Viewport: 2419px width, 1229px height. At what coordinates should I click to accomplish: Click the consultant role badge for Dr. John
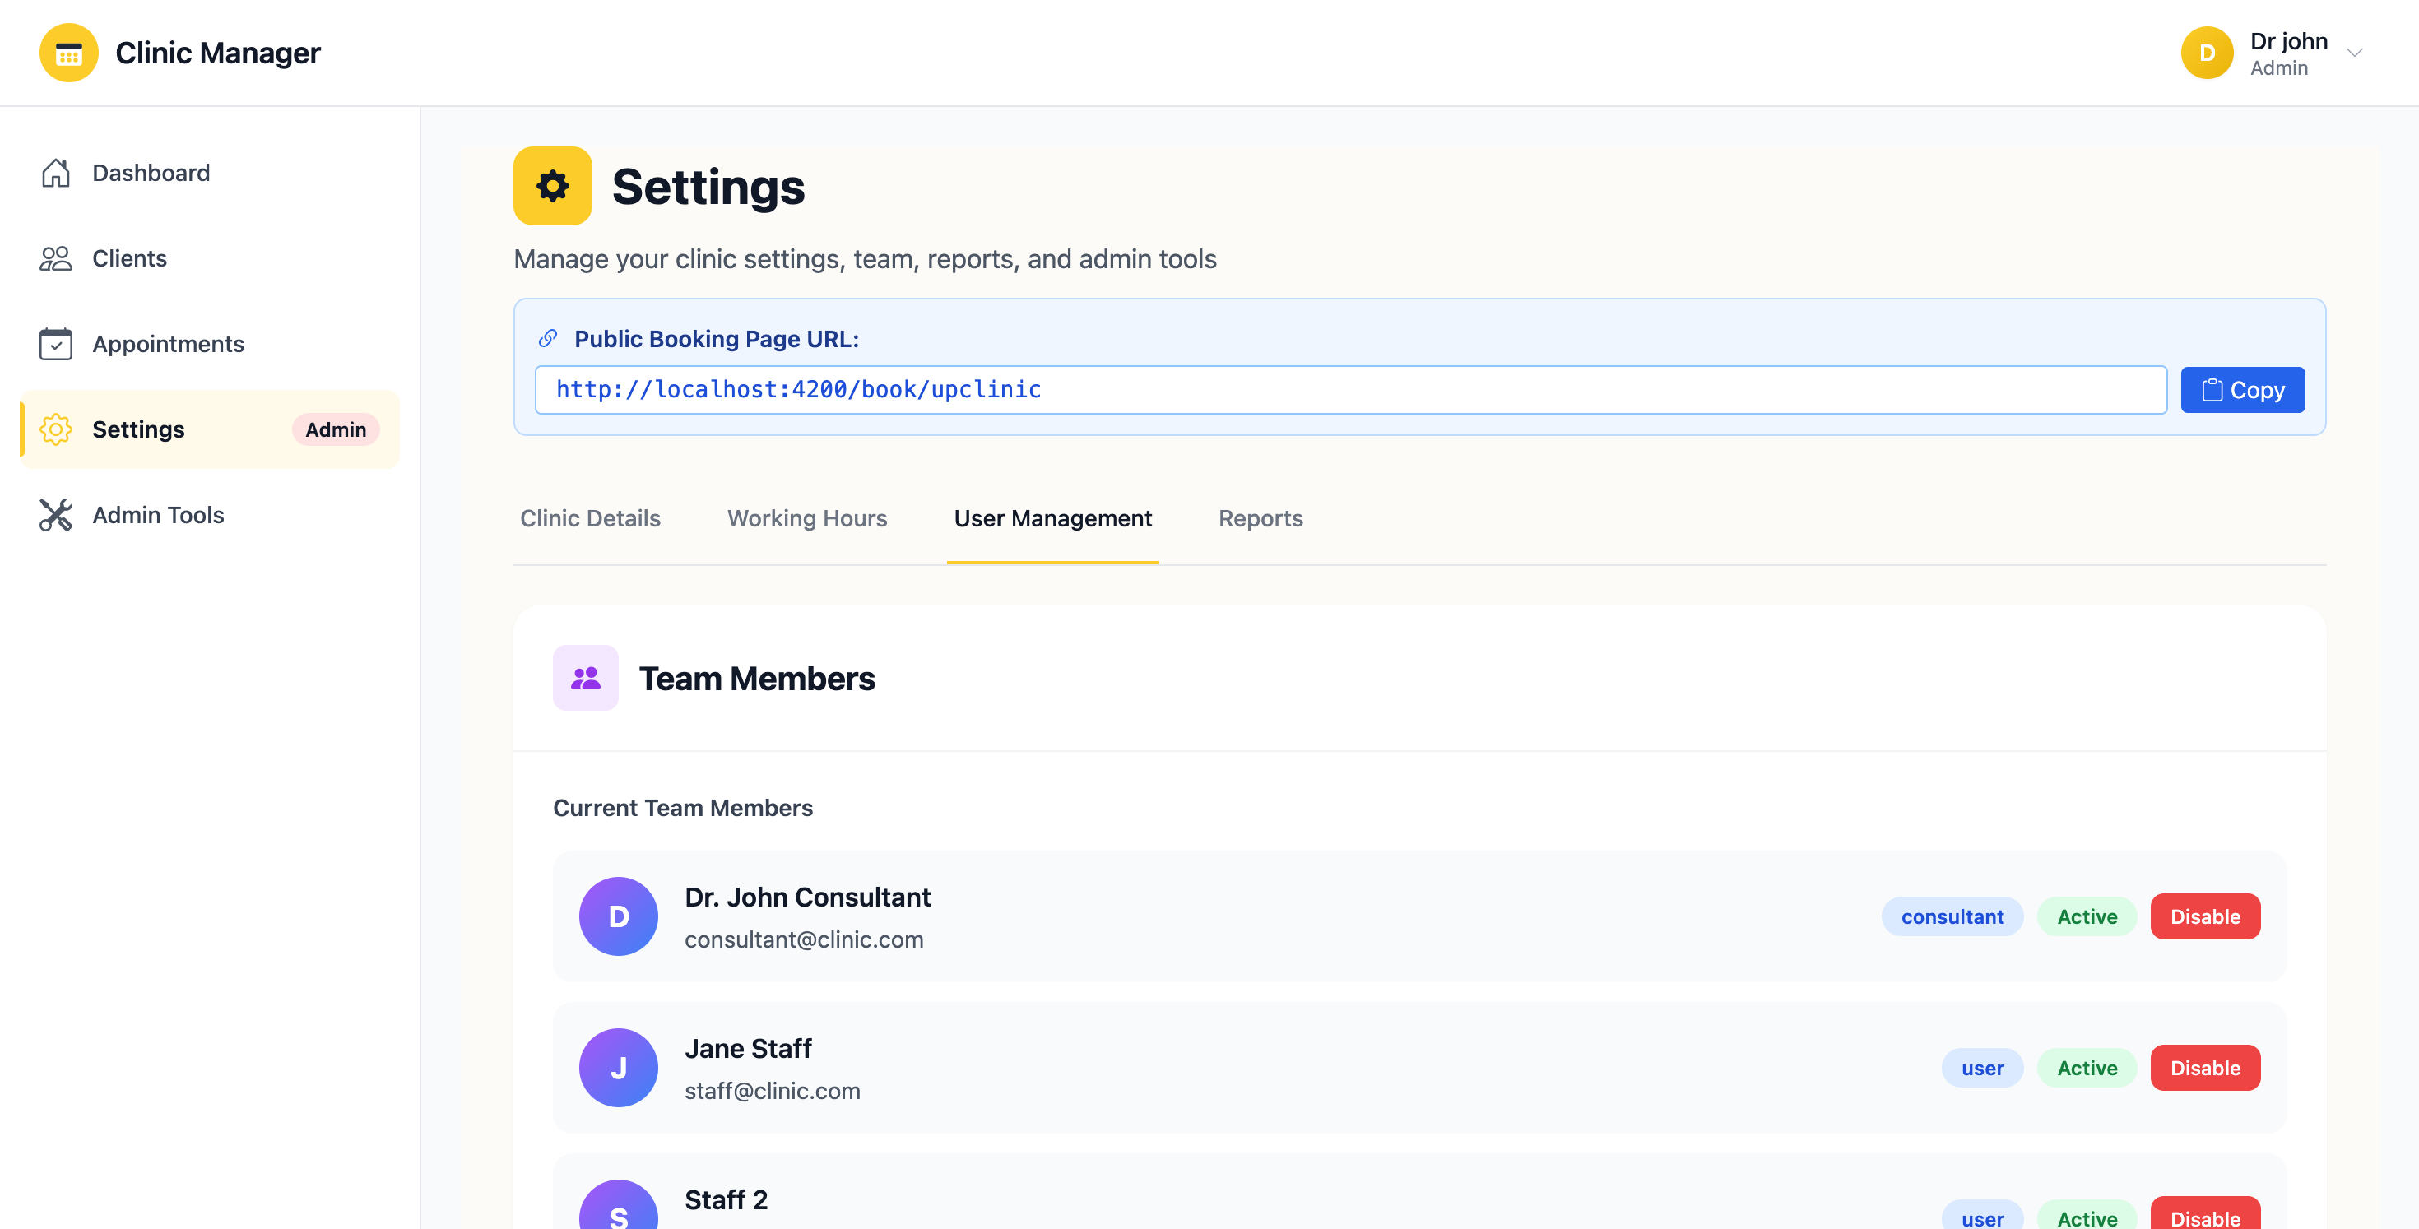tap(1952, 916)
